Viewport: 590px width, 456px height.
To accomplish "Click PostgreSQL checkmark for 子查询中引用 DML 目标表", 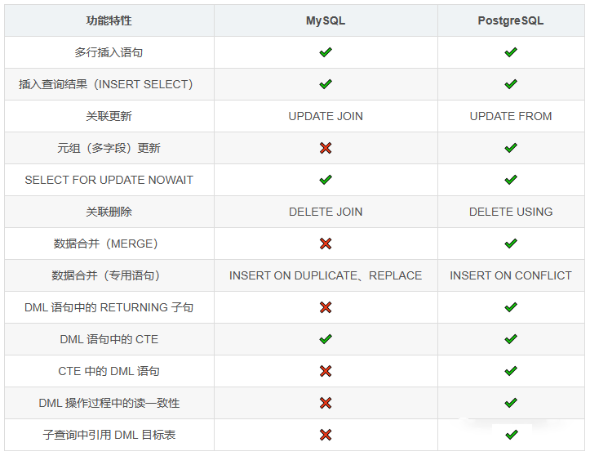I will [x=511, y=435].
